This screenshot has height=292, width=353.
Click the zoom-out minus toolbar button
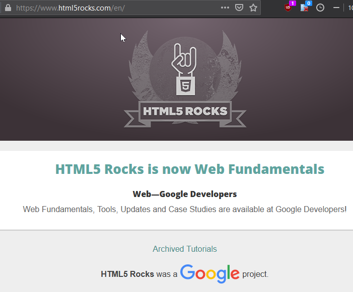pos(336,8)
